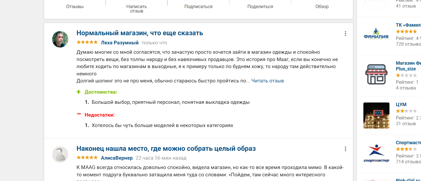Screen dimensions: 421x181
Task: Click star rating under ТК «Фамилия»
Action: point(406,32)
